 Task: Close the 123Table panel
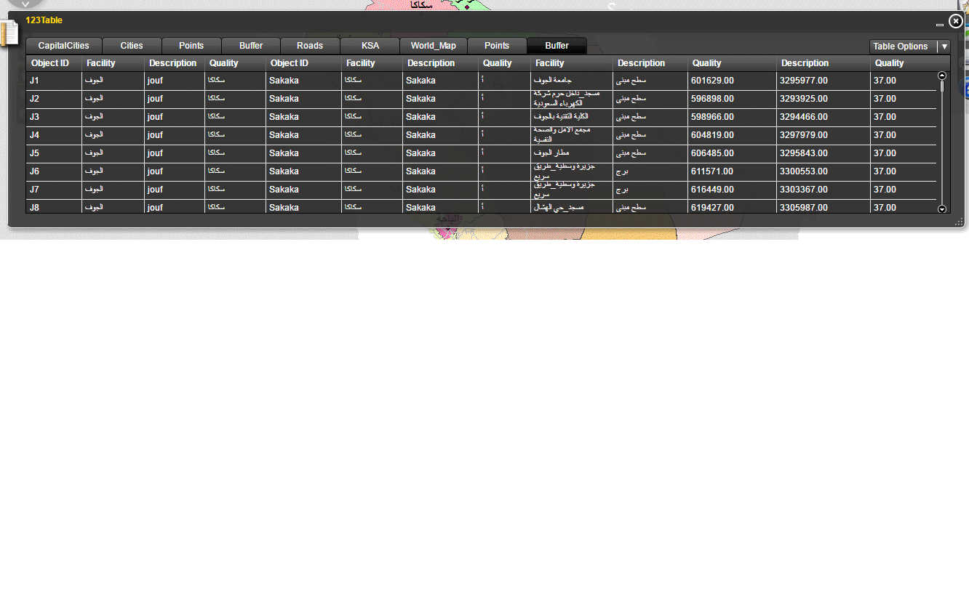tap(956, 21)
